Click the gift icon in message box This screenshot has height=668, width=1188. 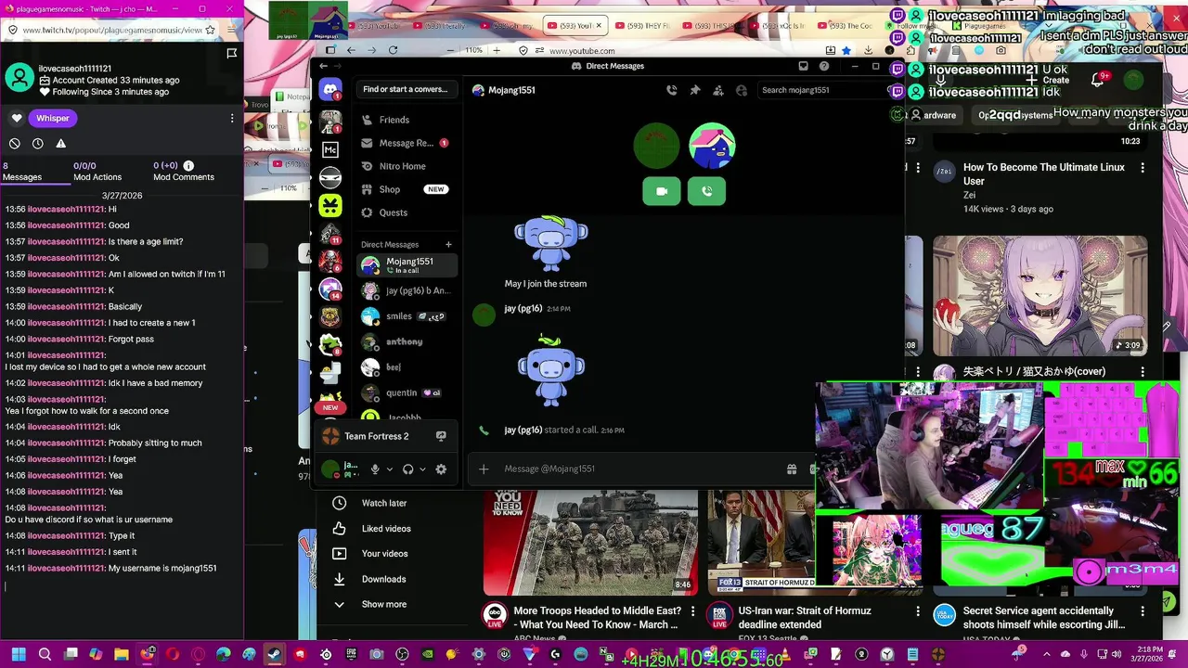coord(792,469)
